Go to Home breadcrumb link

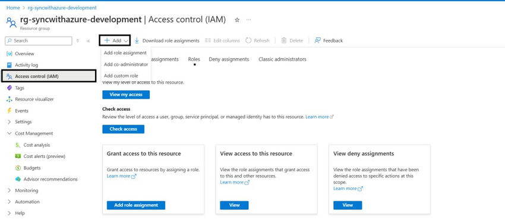[x=12, y=7]
